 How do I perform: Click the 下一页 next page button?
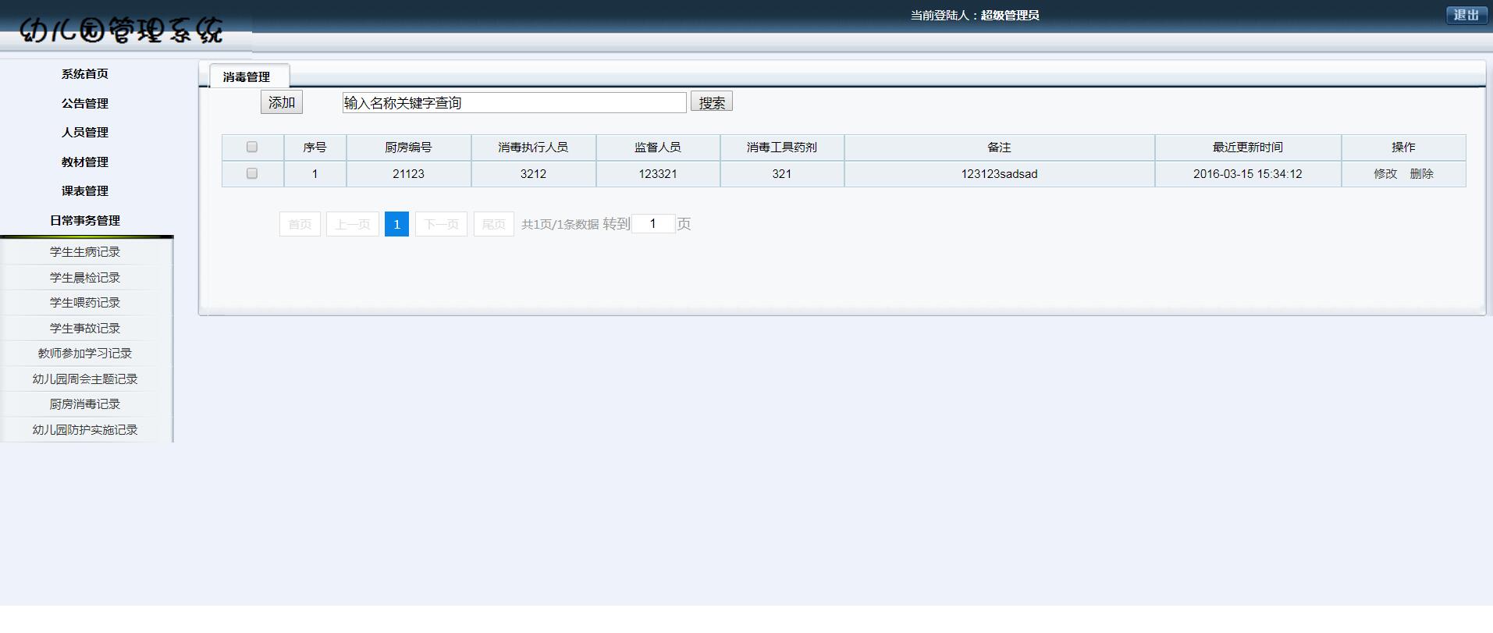point(441,224)
